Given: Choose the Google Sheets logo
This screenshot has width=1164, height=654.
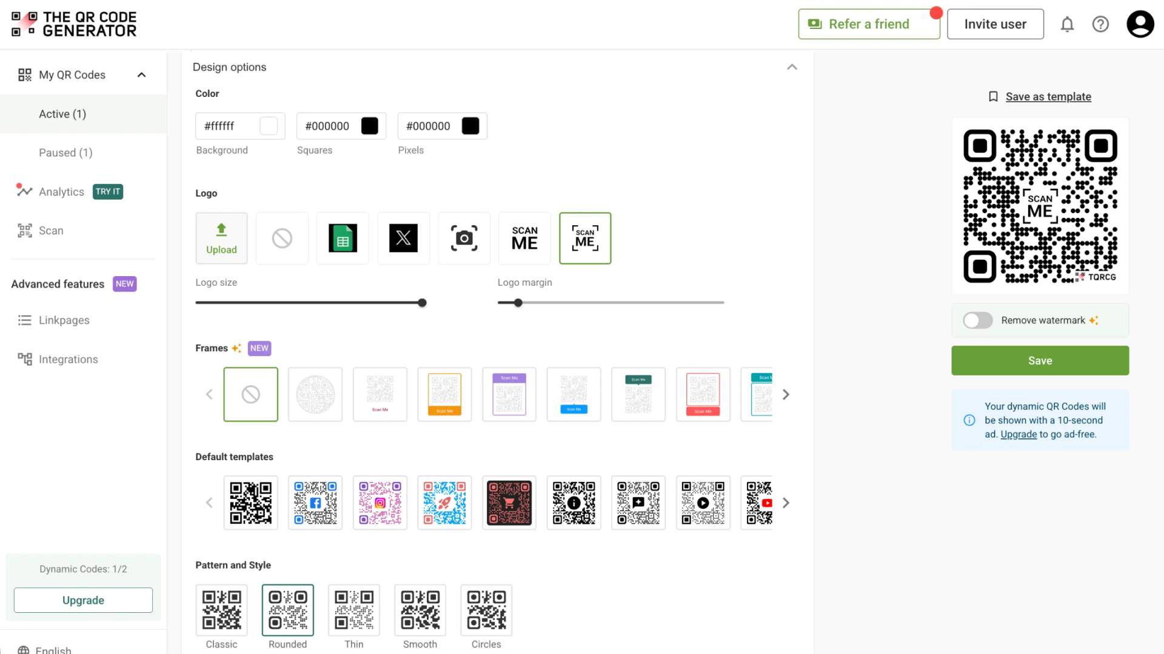Looking at the screenshot, I should tap(343, 238).
